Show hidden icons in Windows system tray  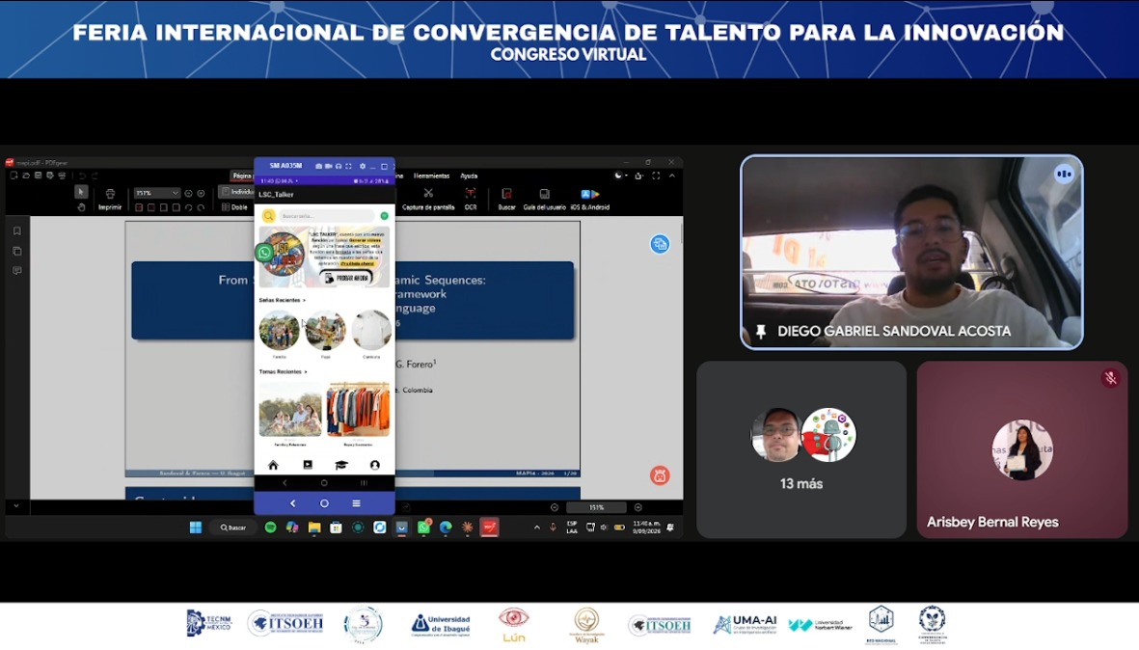537,528
